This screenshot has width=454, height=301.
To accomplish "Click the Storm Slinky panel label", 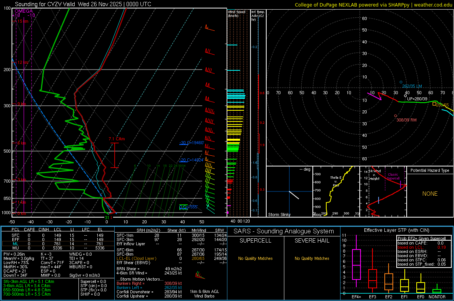I will click(279, 215).
